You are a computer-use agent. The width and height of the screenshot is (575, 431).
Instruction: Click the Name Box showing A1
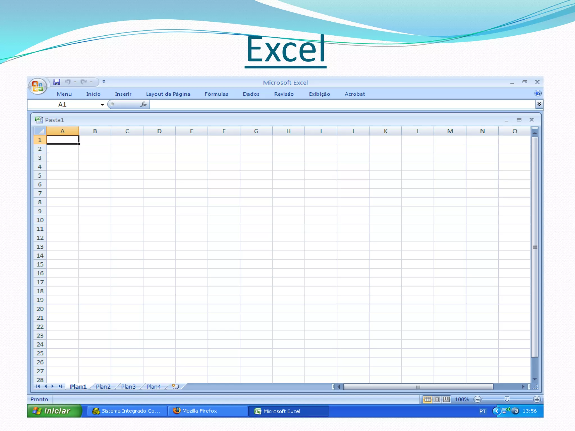[x=63, y=104]
